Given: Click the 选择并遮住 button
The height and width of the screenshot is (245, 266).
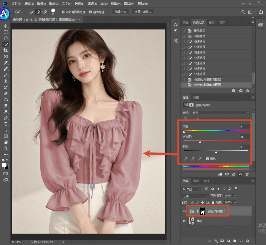Looking at the screenshot, I should (143, 12).
